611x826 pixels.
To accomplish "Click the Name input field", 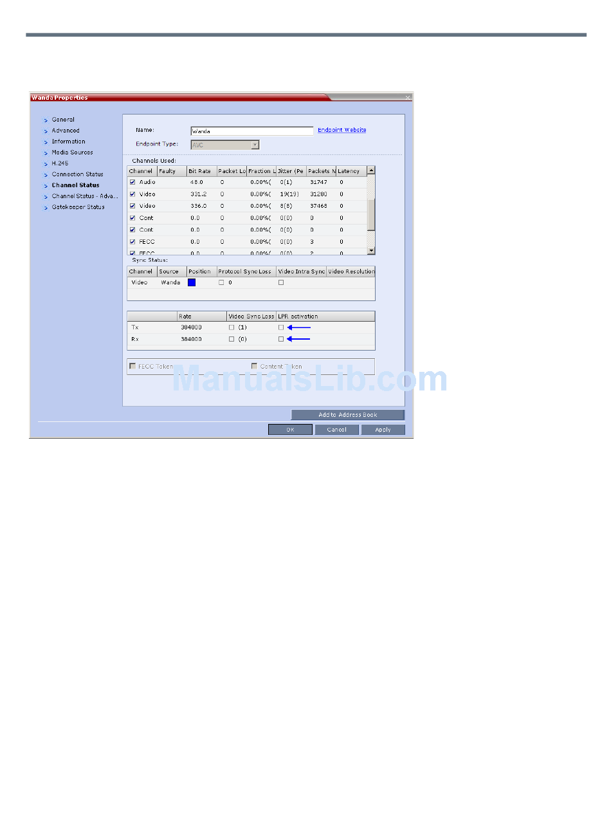I will 251,131.
